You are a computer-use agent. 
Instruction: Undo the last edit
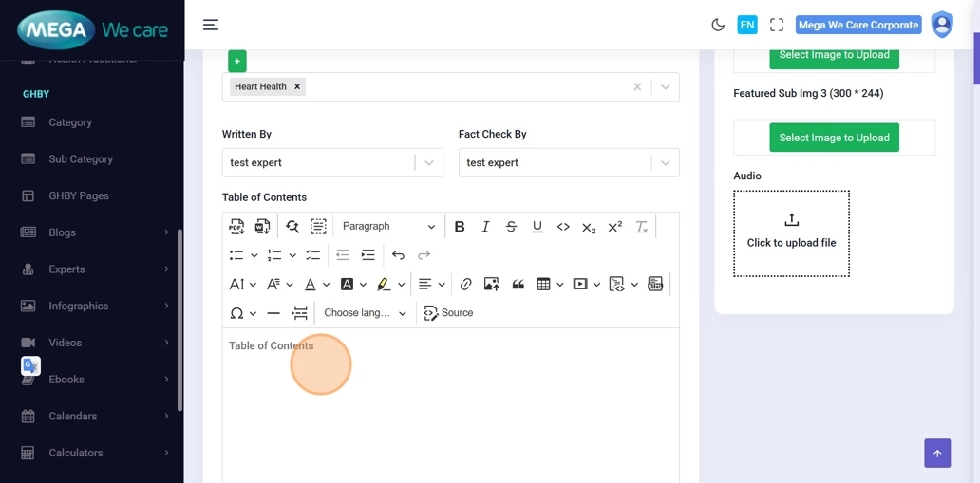coord(398,255)
